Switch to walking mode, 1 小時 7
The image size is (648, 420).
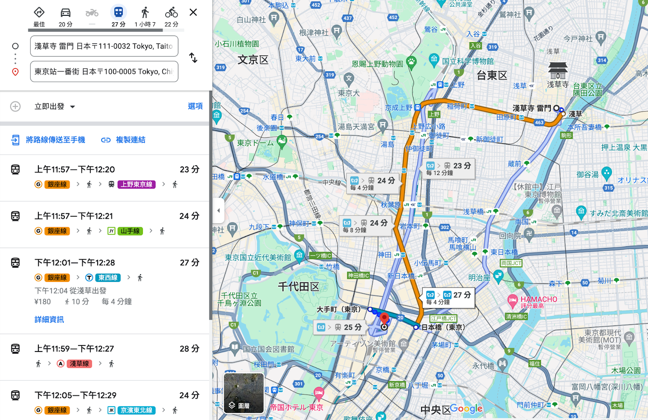(x=145, y=17)
